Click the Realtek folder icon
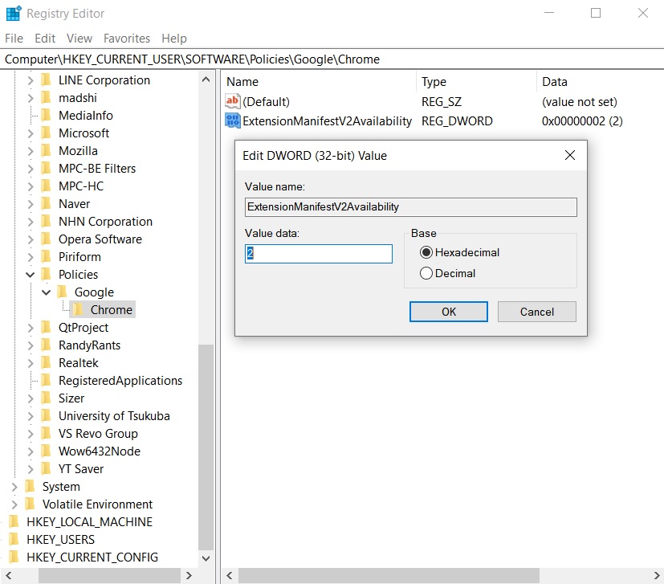664x584 pixels. click(46, 363)
